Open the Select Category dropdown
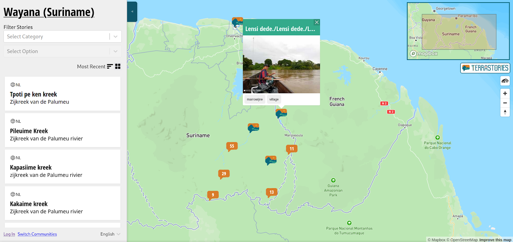Screen dimensions: 513x242 (63, 37)
